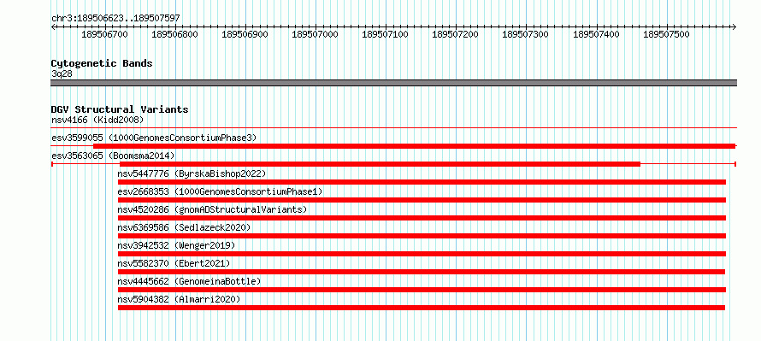The image size is (761, 341).
Task: Click the 189507500 ruler tick label
Action: pos(666,34)
